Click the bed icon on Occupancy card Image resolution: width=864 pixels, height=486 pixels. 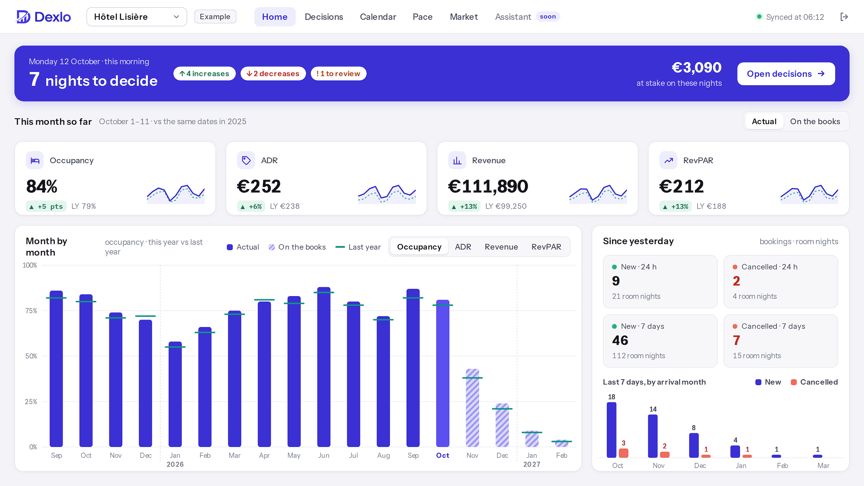click(35, 160)
